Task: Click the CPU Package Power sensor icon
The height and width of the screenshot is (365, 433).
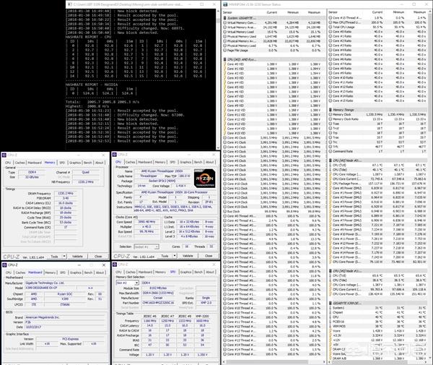Action: coord(331,184)
